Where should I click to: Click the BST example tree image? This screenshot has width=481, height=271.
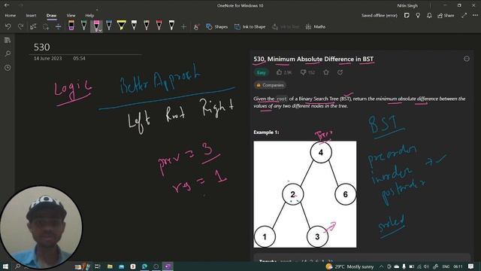pyautogui.click(x=305, y=194)
